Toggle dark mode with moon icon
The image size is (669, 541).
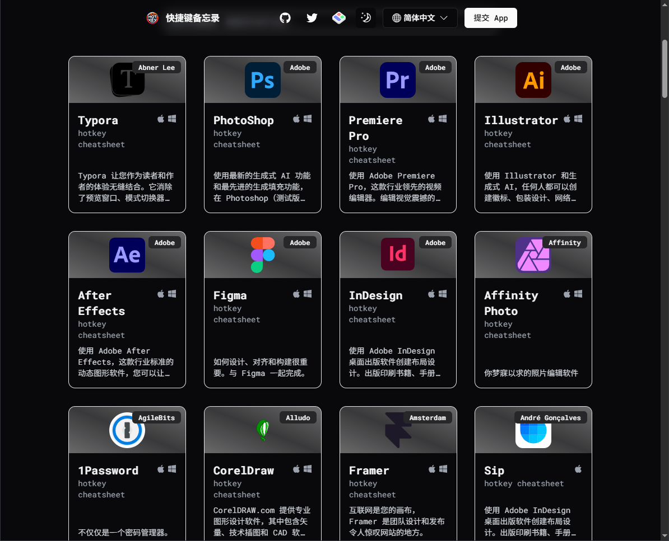366,18
